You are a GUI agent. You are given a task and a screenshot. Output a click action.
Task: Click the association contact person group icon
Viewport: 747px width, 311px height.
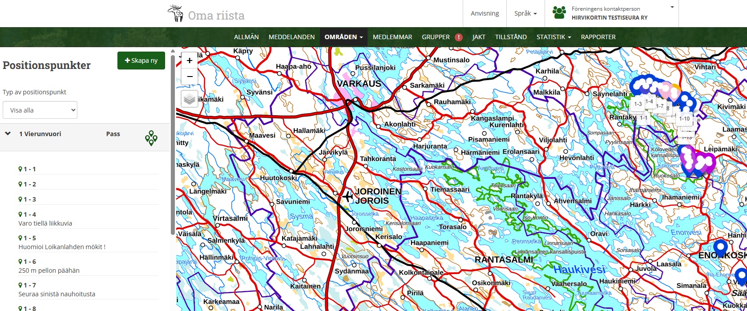559,12
